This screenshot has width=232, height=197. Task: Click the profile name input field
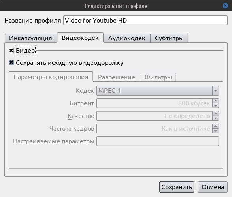[145, 21]
